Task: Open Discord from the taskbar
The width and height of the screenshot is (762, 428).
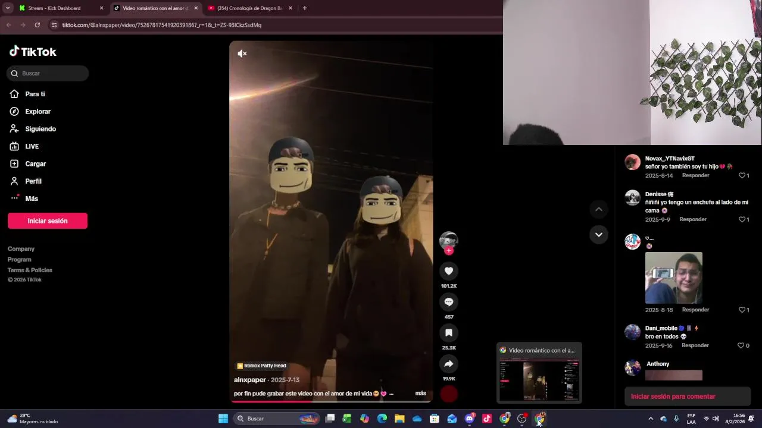Action: pos(470,418)
